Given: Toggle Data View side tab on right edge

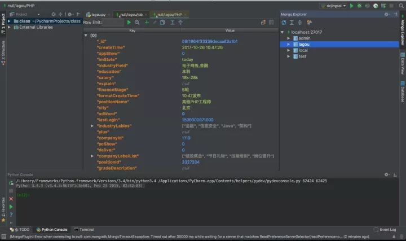Looking at the screenshot, I should tap(403, 63).
